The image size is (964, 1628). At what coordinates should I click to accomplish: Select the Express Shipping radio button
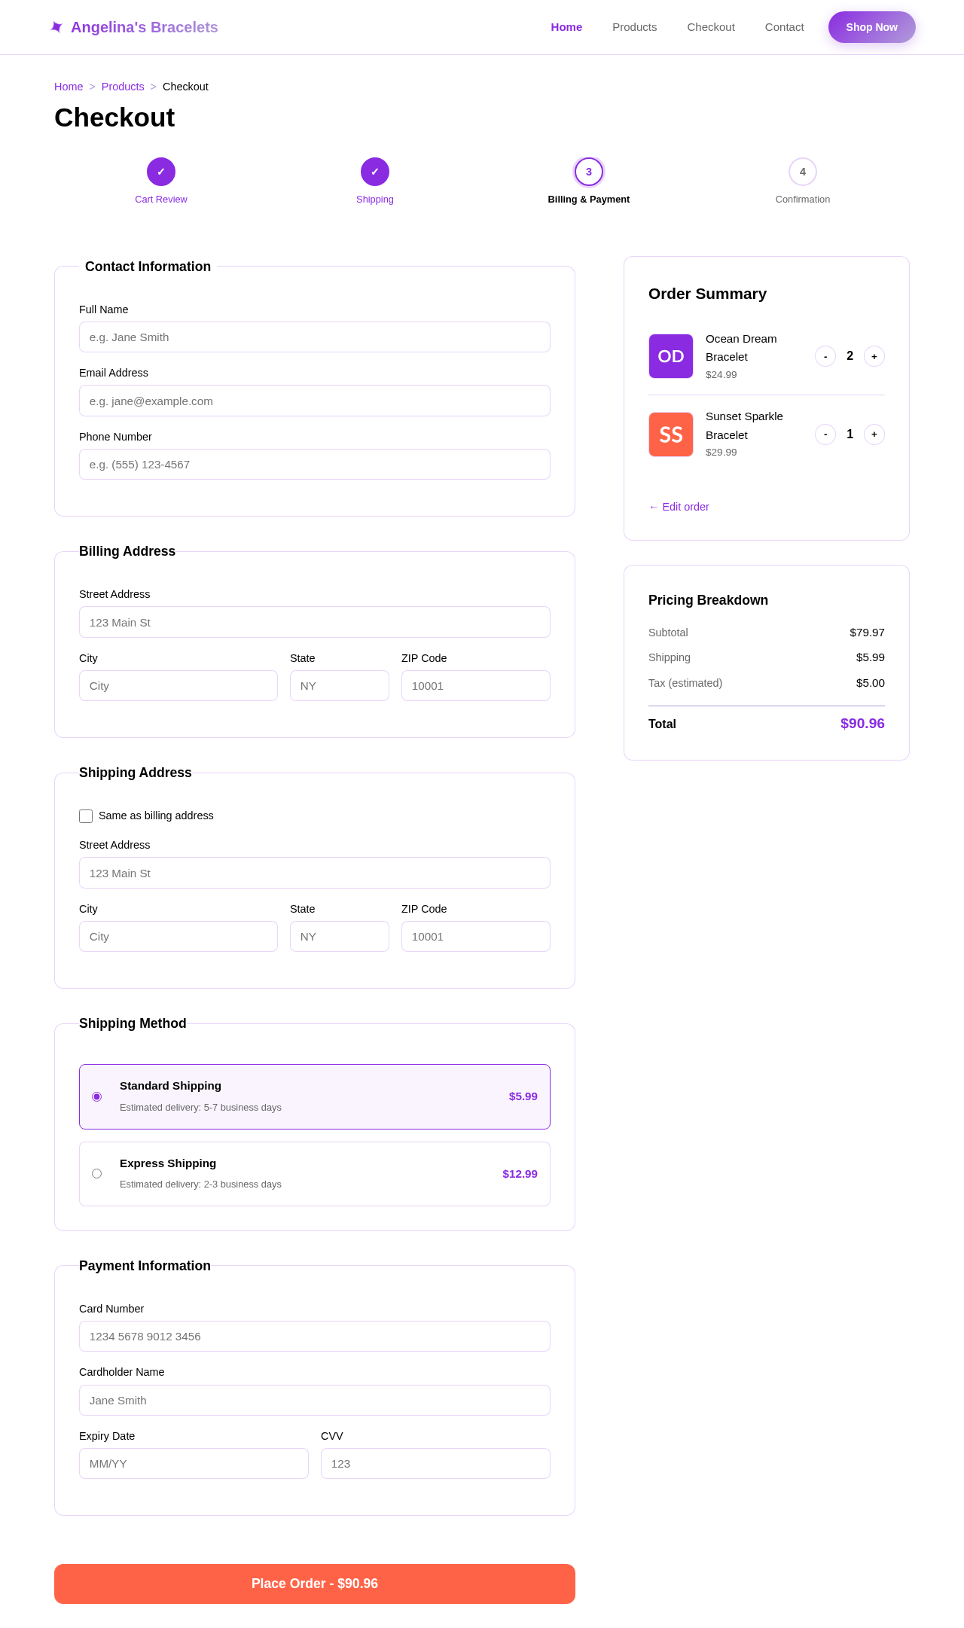(x=96, y=1174)
